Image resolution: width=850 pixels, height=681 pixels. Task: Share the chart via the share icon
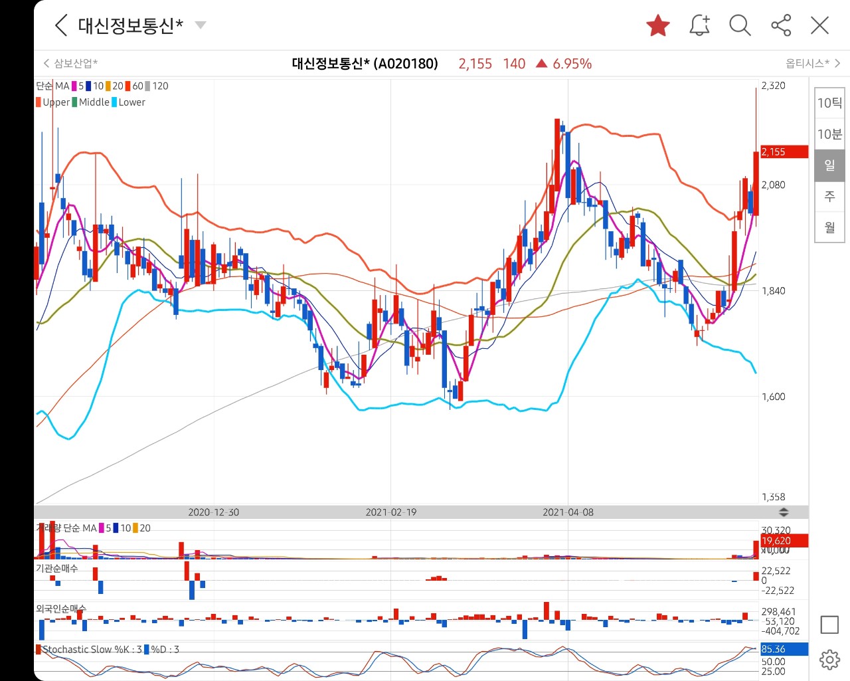coord(781,25)
